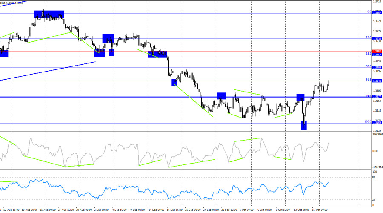Select the blue 1.3409 price level label
The width and height of the screenshot is (383, 213).
tap(377, 67)
